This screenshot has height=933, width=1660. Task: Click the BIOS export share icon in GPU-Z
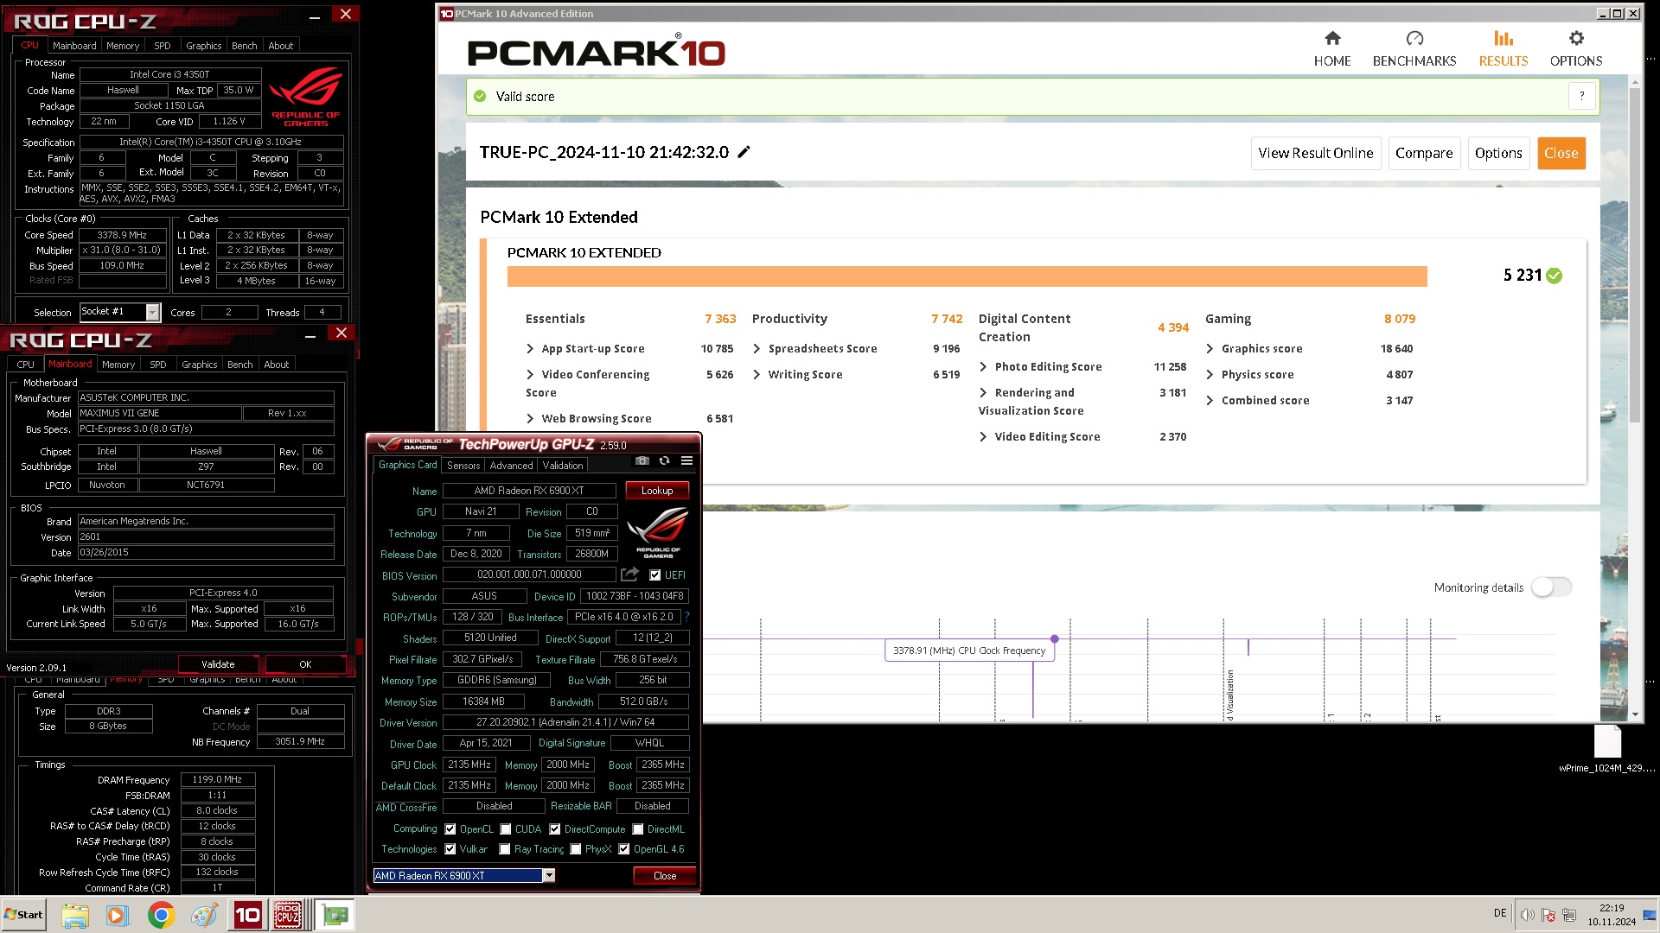click(629, 574)
